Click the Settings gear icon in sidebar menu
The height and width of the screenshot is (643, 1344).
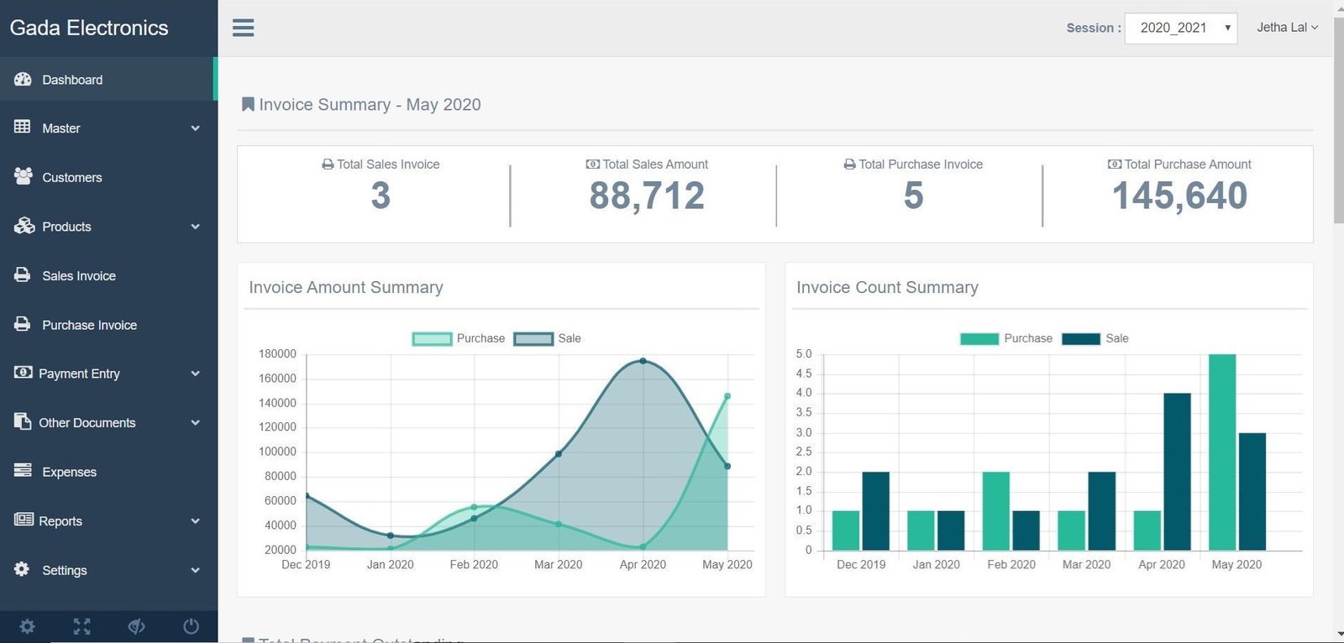point(22,569)
